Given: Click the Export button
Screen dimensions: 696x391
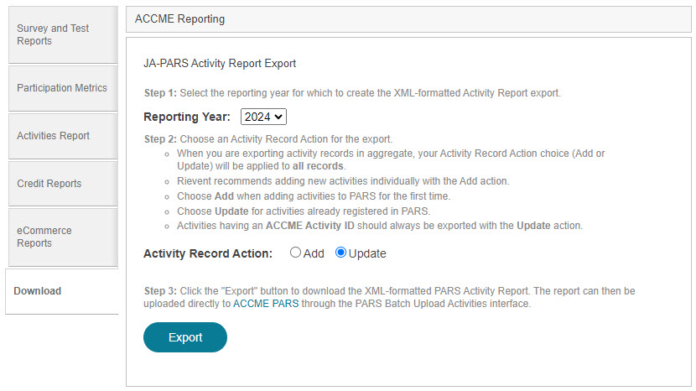Looking at the screenshot, I should [x=185, y=337].
